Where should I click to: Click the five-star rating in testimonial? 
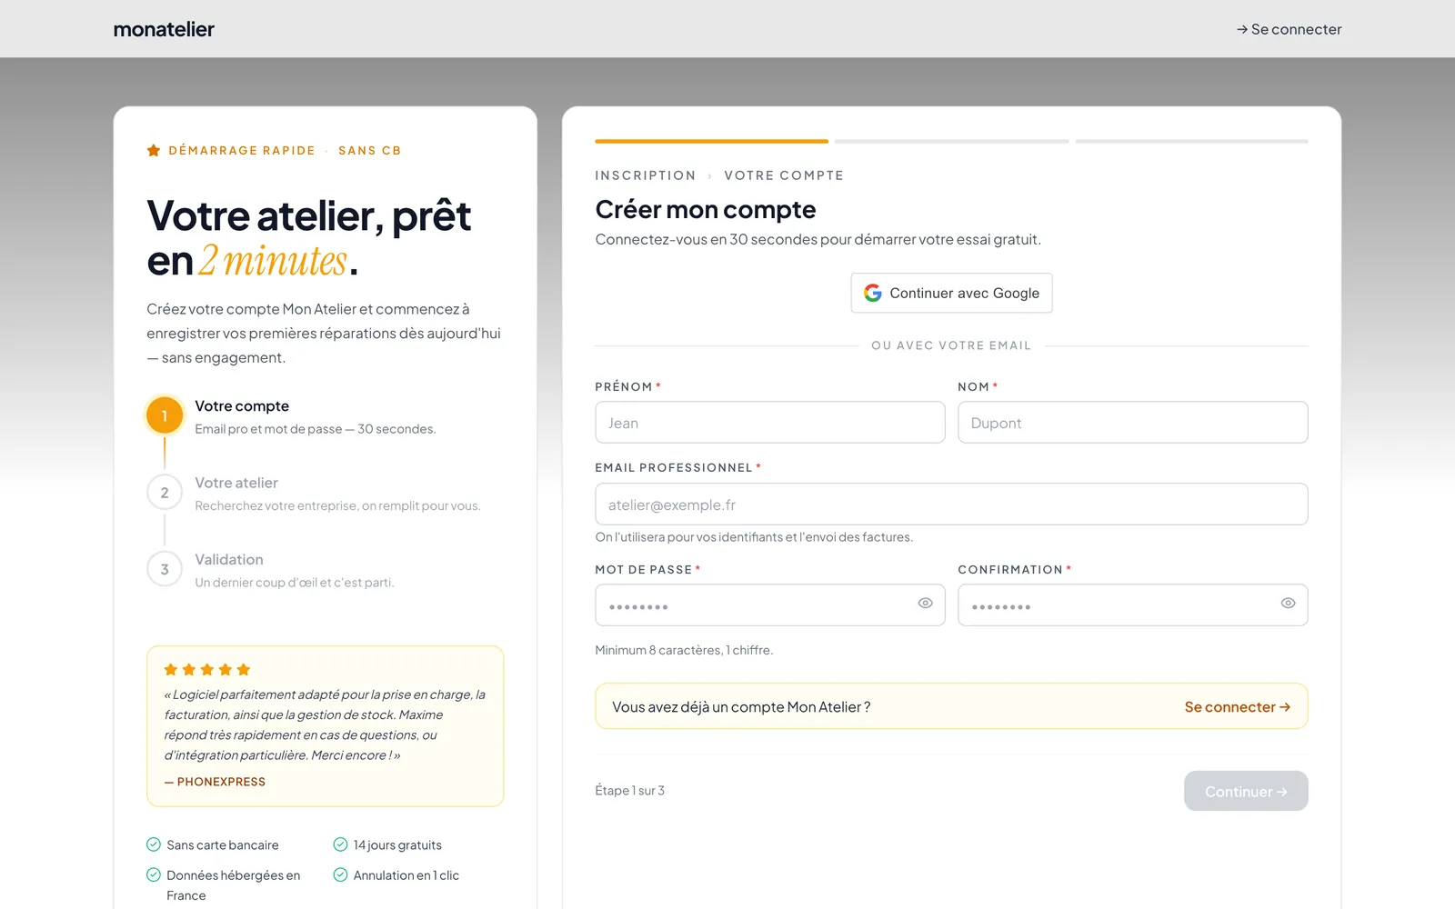(x=207, y=670)
